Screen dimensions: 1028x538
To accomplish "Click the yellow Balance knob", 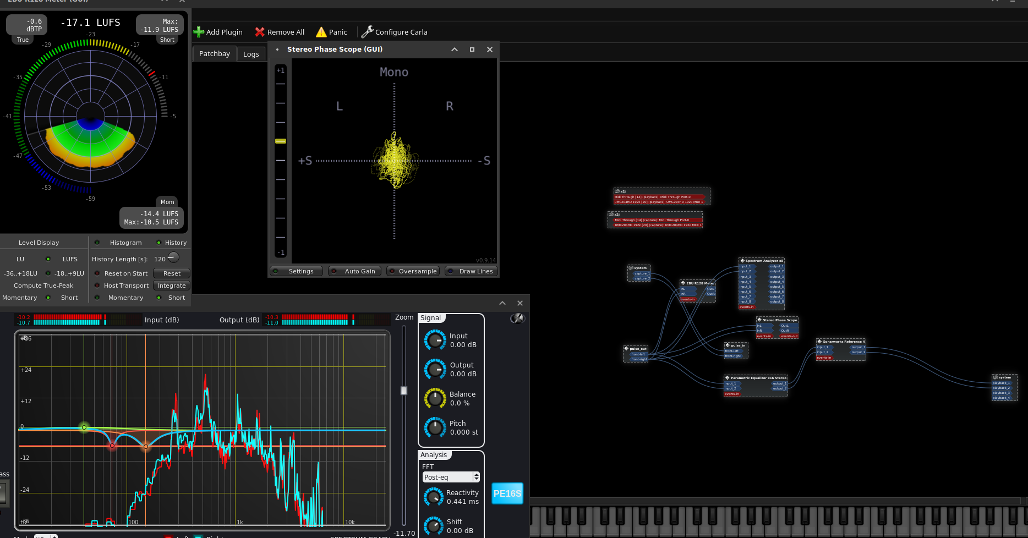I will pos(435,399).
